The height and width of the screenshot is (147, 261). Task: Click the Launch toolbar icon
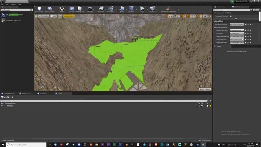click(x=152, y=9)
